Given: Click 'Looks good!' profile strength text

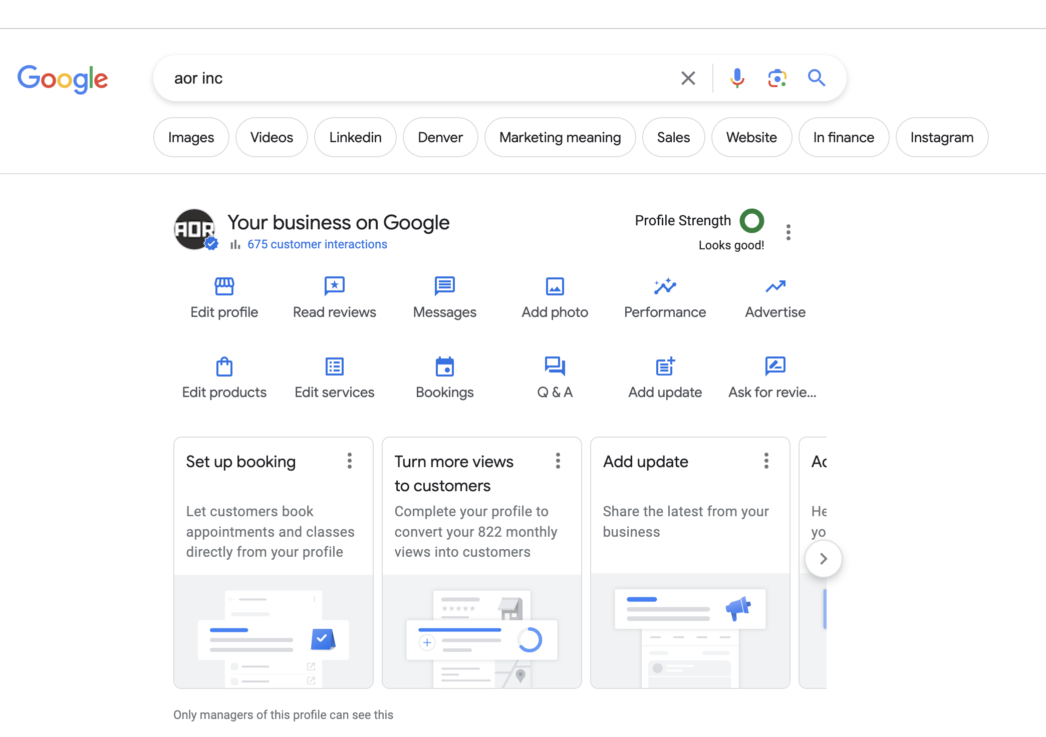Looking at the screenshot, I should pos(731,245).
